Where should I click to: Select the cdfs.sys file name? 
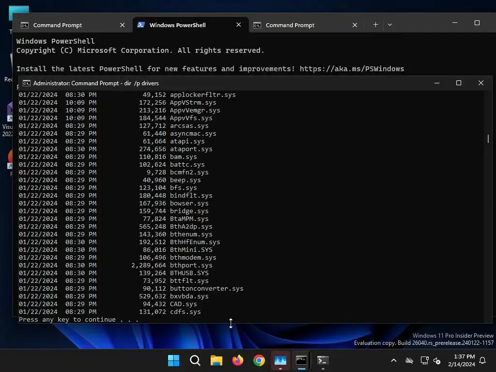tap(186, 311)
